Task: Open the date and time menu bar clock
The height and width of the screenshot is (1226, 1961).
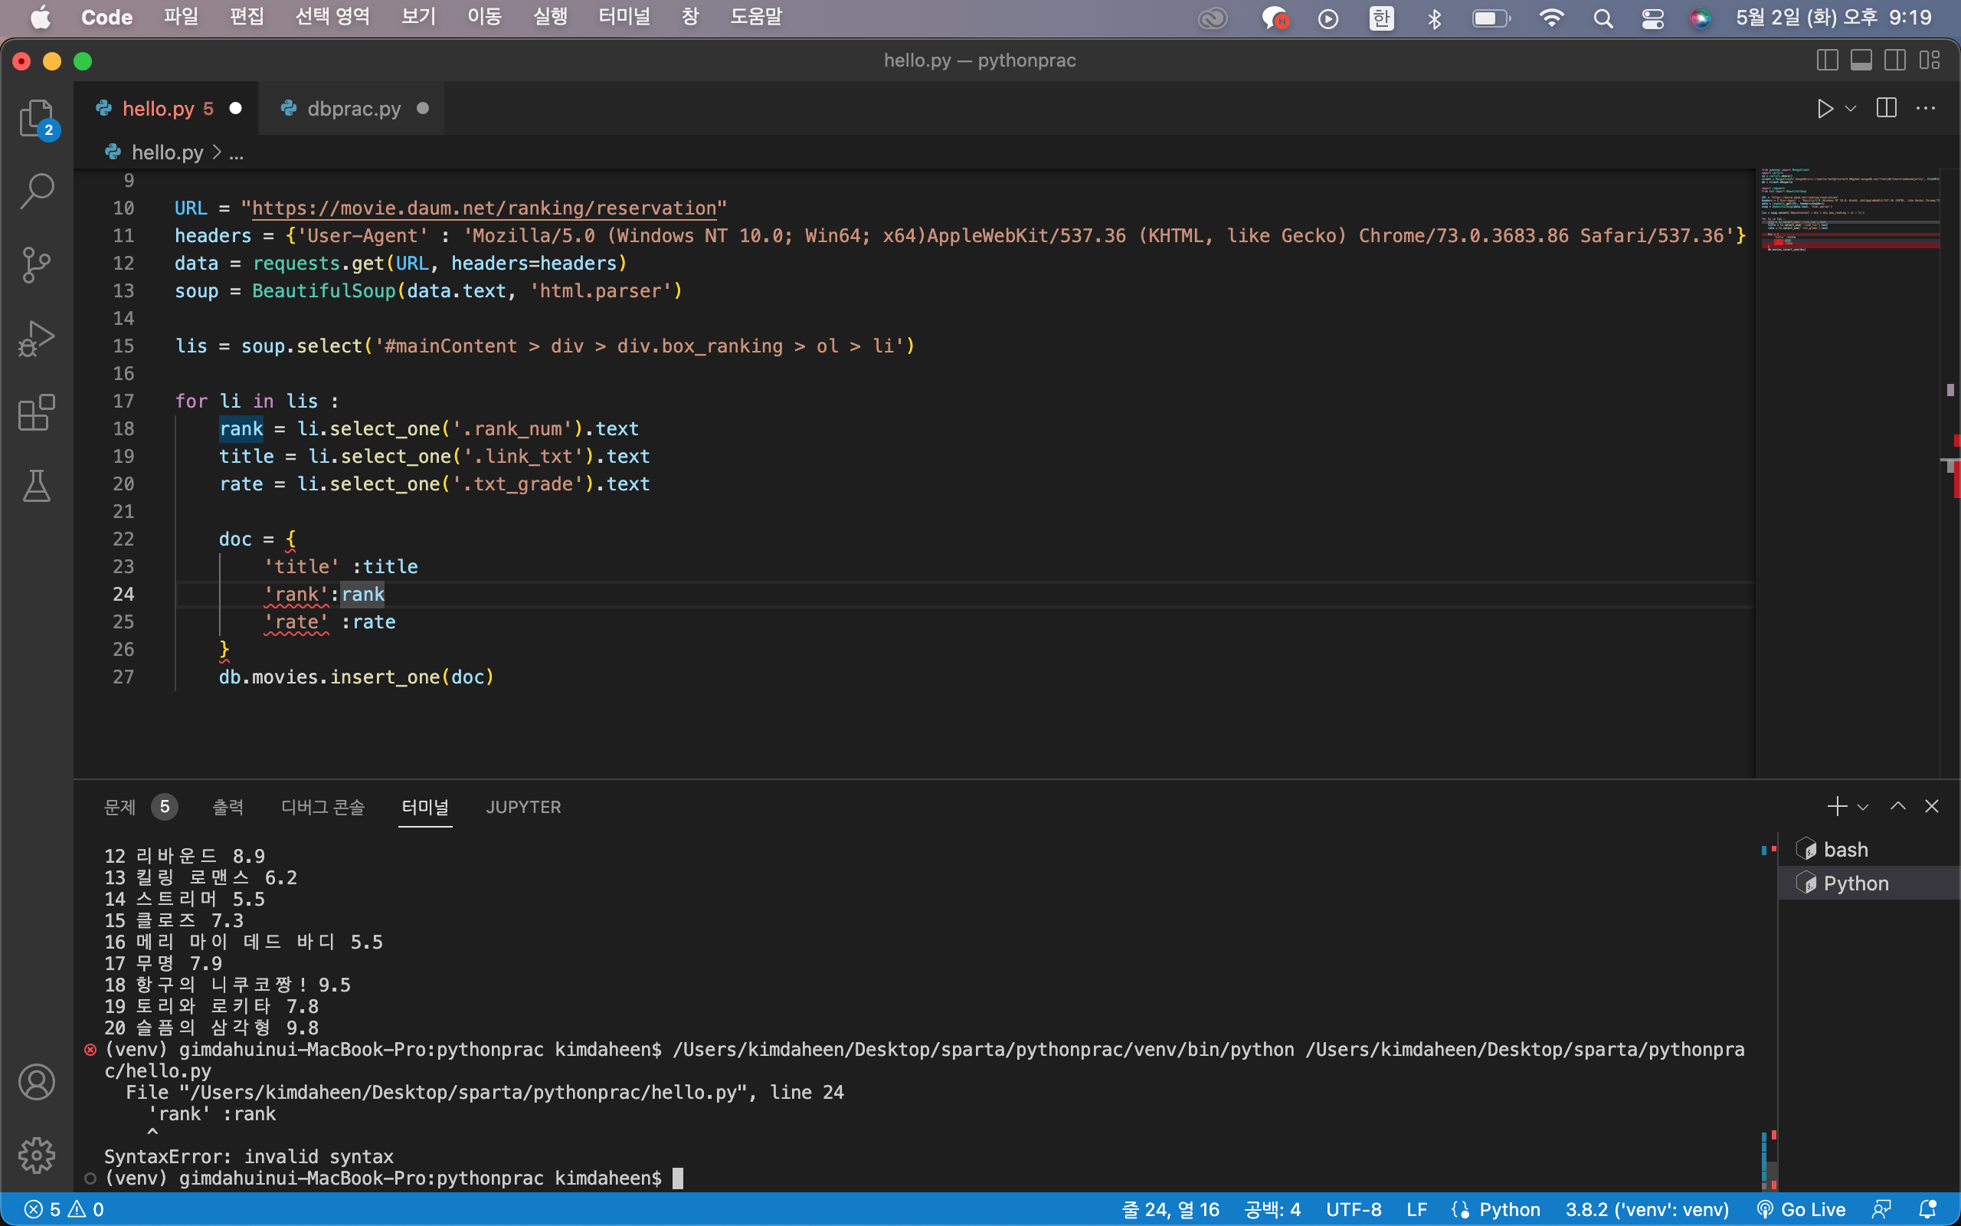Action: [1833, 17]
